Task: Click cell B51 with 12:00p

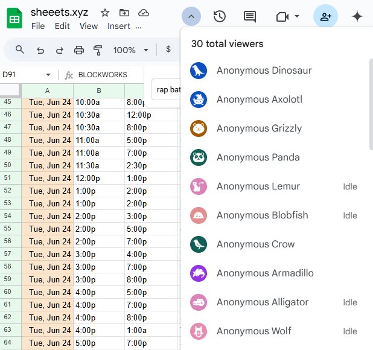Action: pos(99,178)
